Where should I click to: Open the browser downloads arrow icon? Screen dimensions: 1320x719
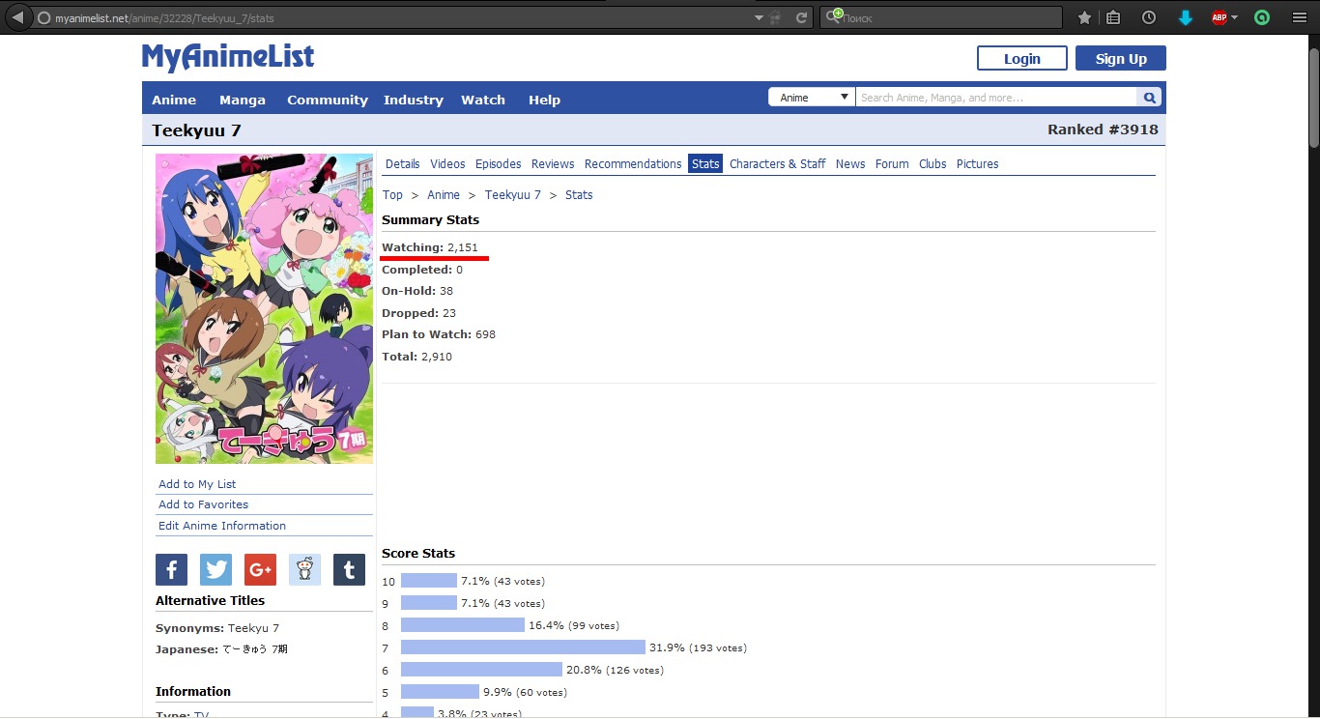click(1185, 17)
